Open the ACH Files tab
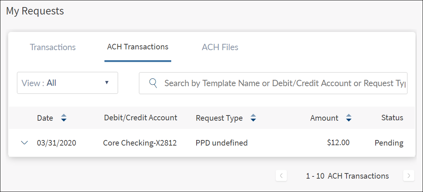Screen dimensions: 423x192 pos(220,47)
